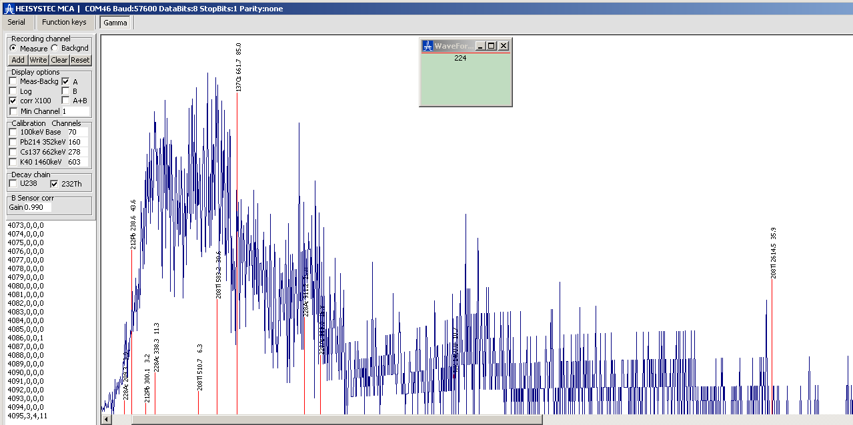Switch to the Function keys tab

(64, 22)
